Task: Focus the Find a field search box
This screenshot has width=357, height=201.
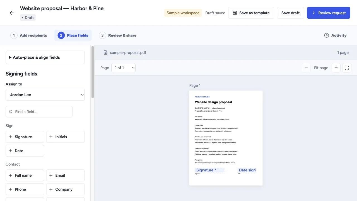Action: [39, 112]
